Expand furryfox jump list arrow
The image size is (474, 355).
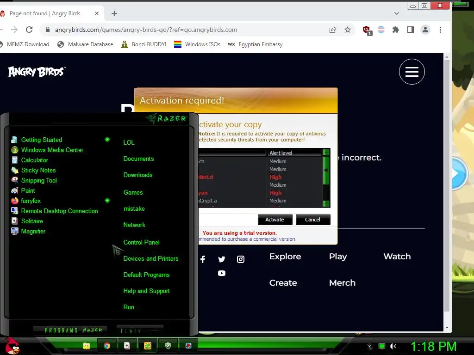point(107,201)
